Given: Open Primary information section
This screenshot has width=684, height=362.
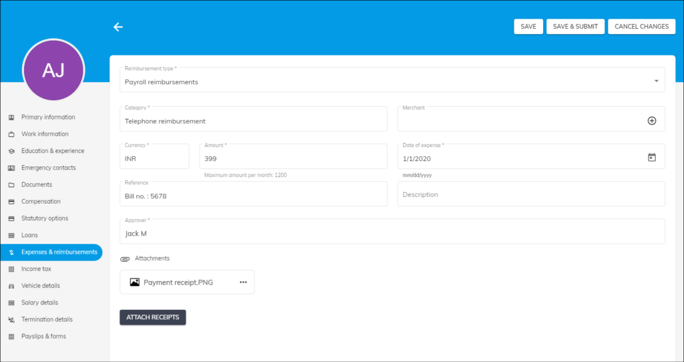Looking at the screenshot, I should pyautogui.click(x=48, y=118).
